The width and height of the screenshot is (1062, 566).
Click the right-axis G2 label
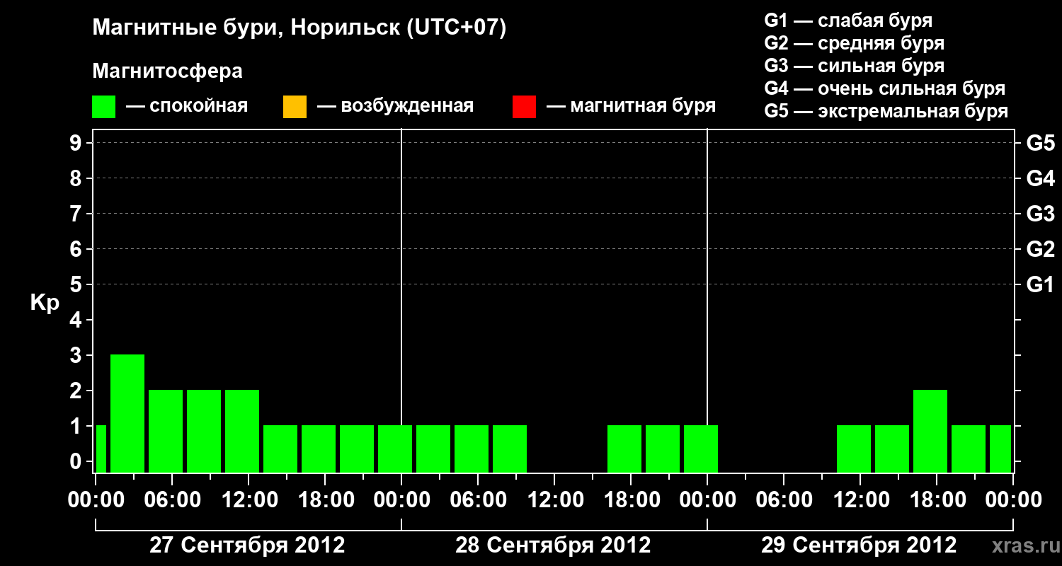(1040, 249)
